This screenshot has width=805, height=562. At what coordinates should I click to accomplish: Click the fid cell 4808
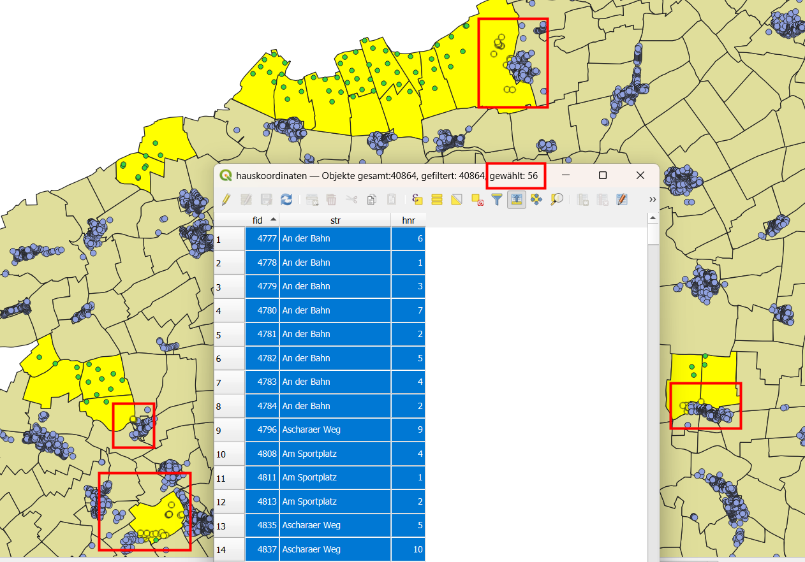pyautogui.click(x=262, y=454)
